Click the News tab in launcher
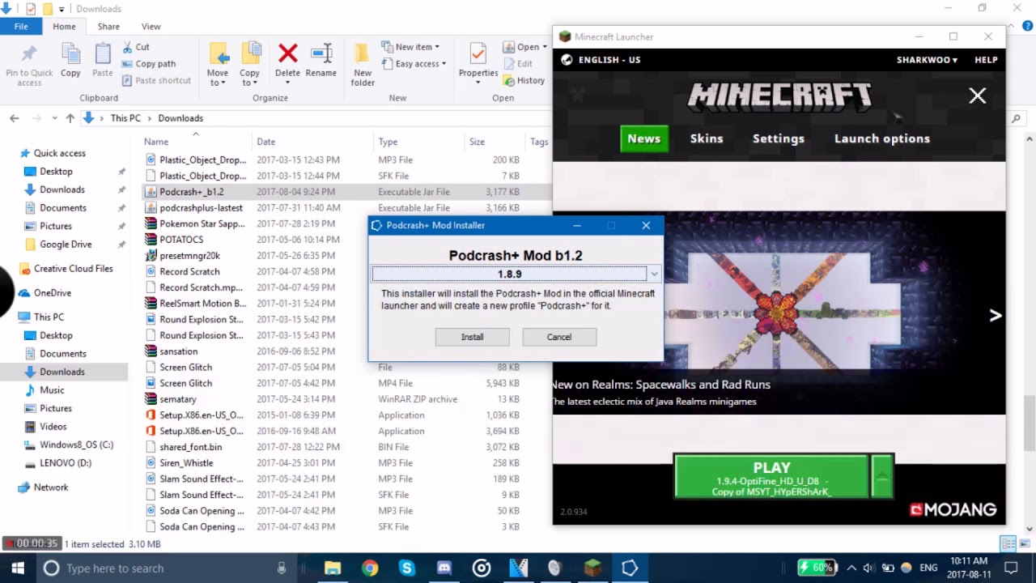Viewport: 1036px width, 583px height. tap(644, 138)
